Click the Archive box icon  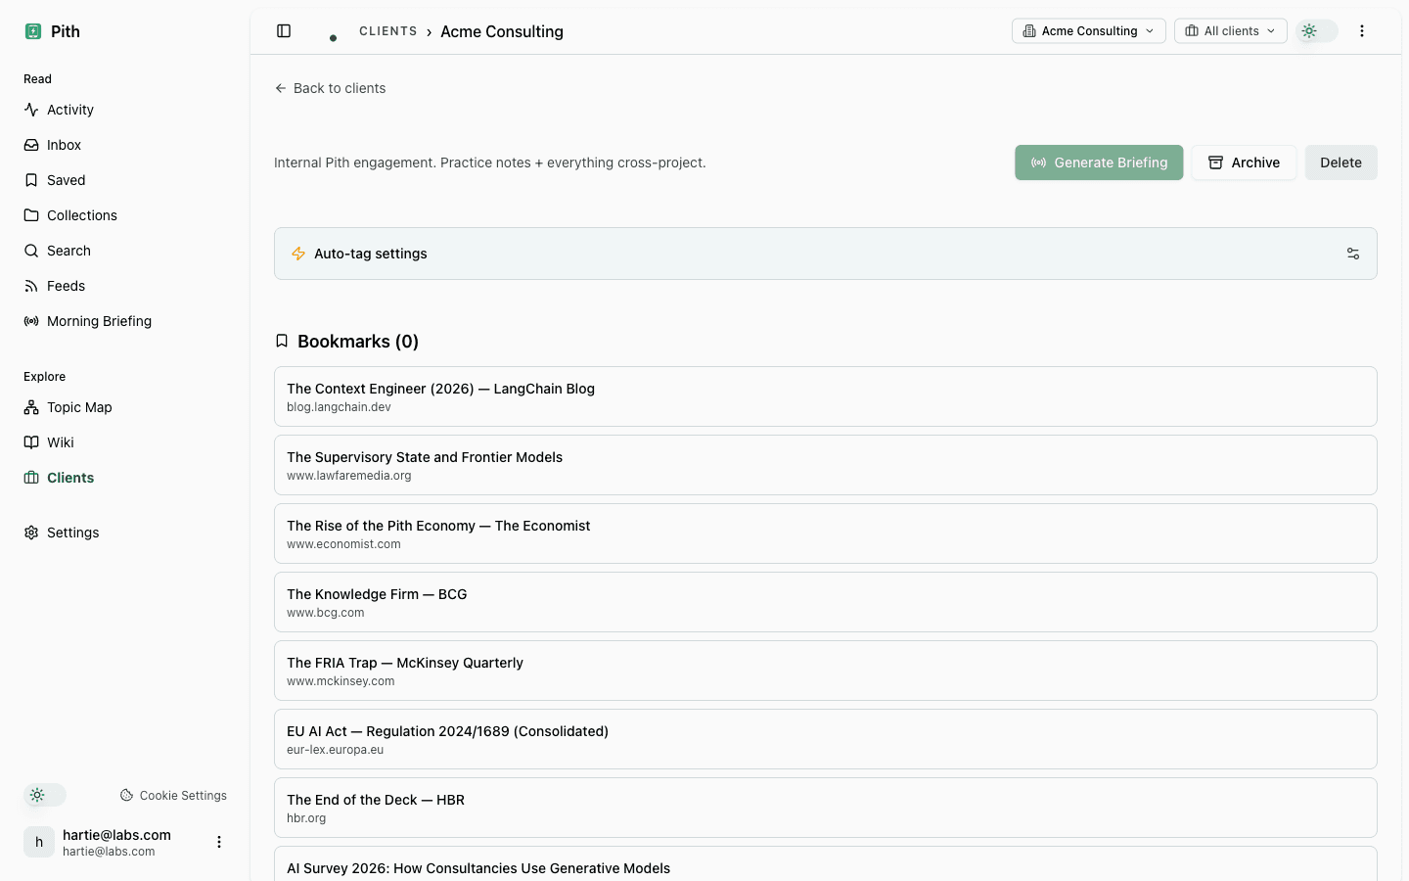[1215, 162]
